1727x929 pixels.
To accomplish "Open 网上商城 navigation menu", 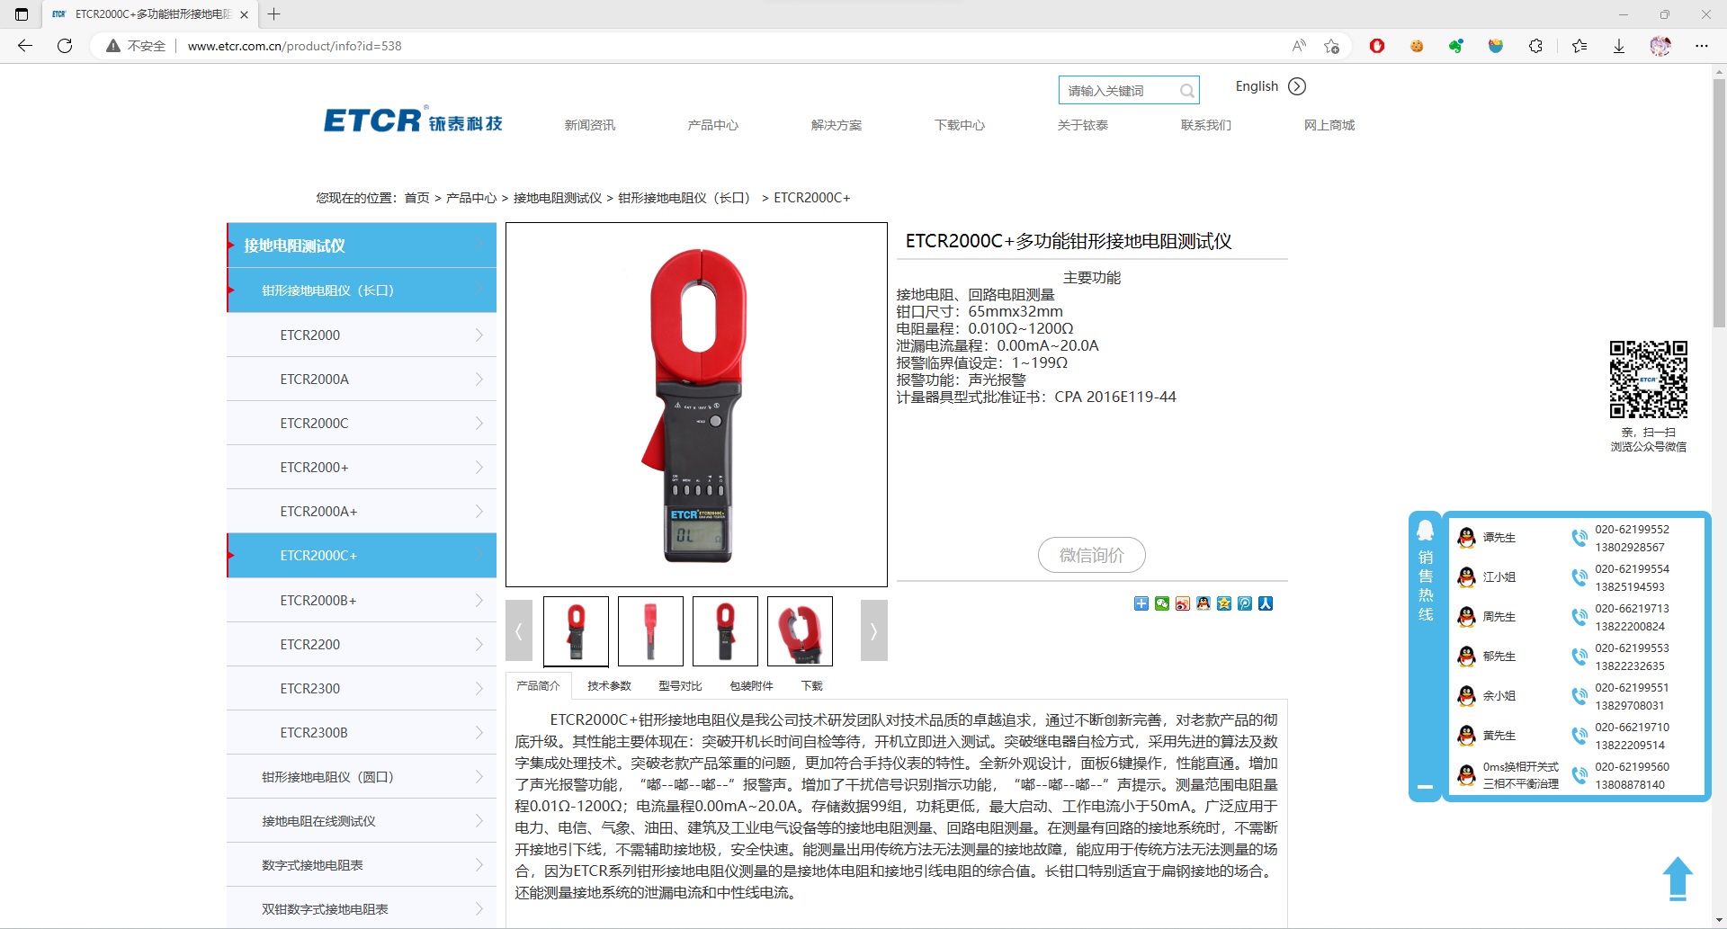I will [1329, 125].
